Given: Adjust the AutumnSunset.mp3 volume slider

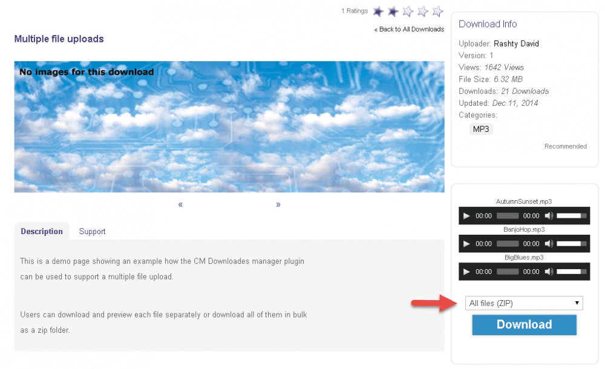Looking at the screenshot, I should tap(571, 216).
